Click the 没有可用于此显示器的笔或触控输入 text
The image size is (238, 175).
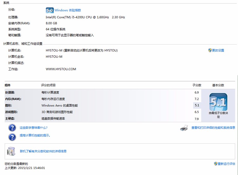point(70,35)
